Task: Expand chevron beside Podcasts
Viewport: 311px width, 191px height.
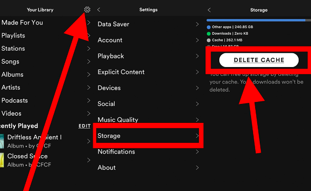Action: tap(89, 100)
